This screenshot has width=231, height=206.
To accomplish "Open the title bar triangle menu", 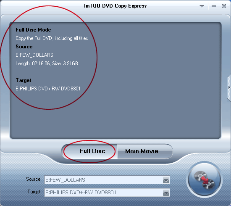I will coord(202,6).
